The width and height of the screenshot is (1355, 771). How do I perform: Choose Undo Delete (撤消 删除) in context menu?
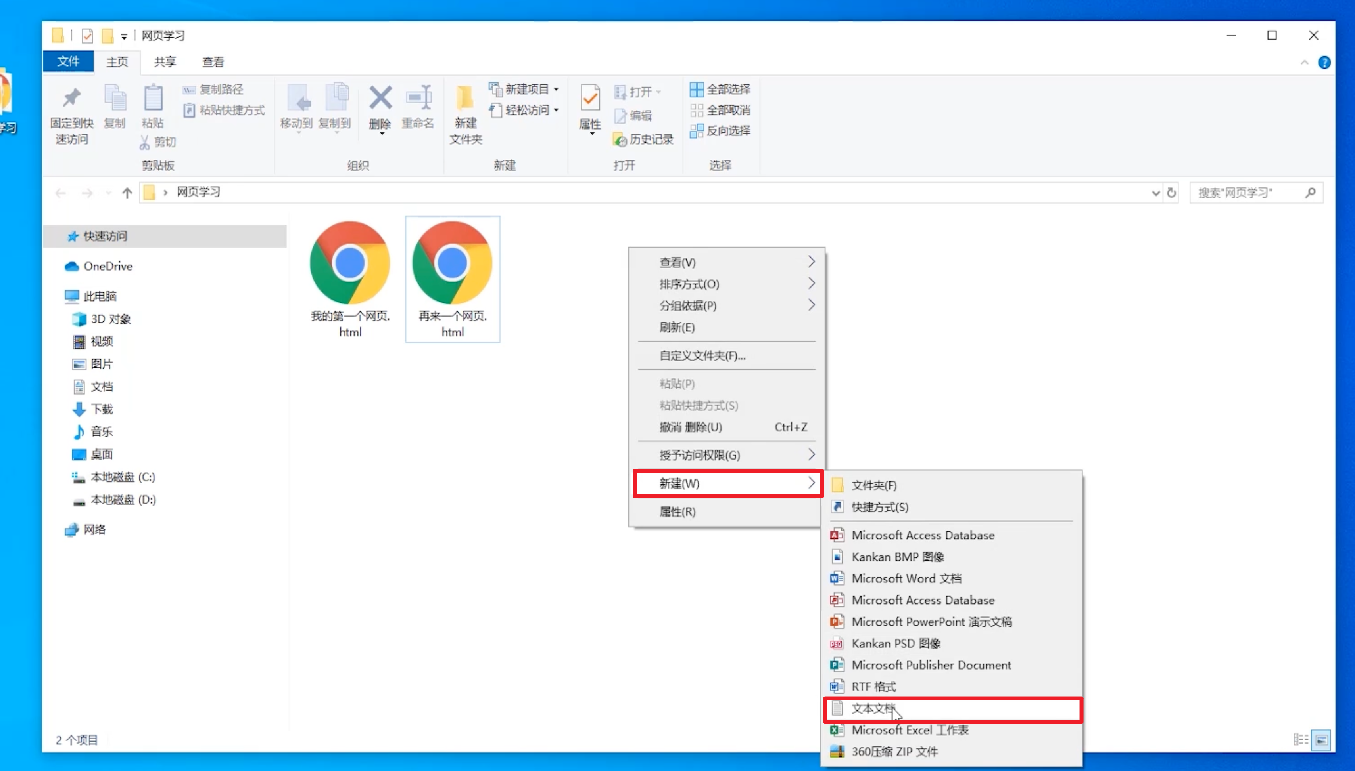pyautogui.click(x=727, y=427)
